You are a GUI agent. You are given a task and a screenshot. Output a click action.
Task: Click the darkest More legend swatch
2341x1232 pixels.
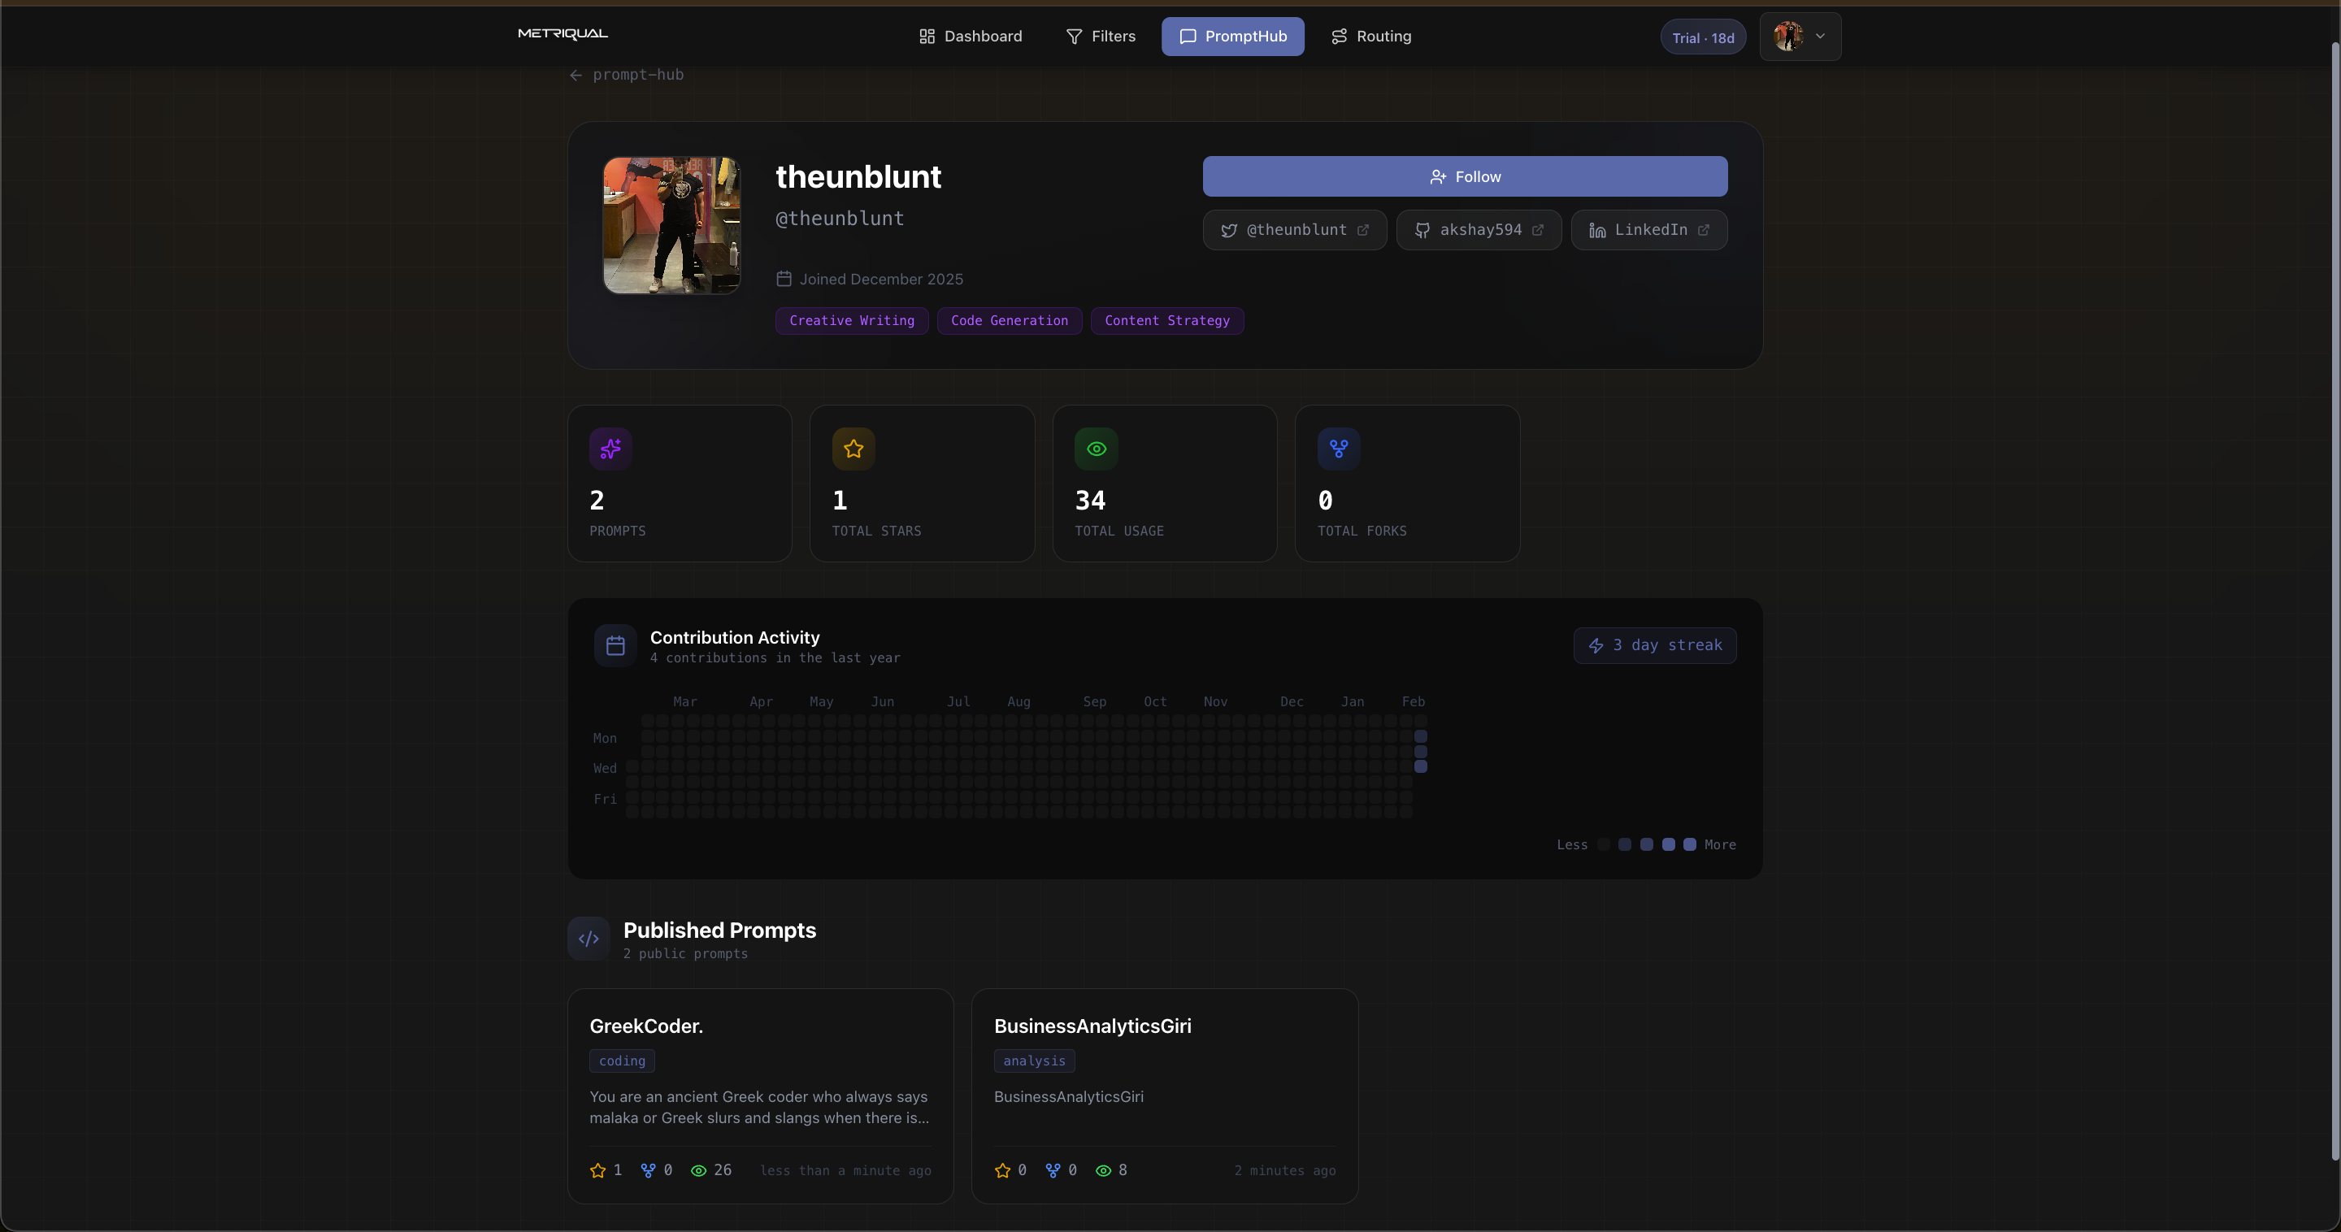click(x=1689, y=845)
